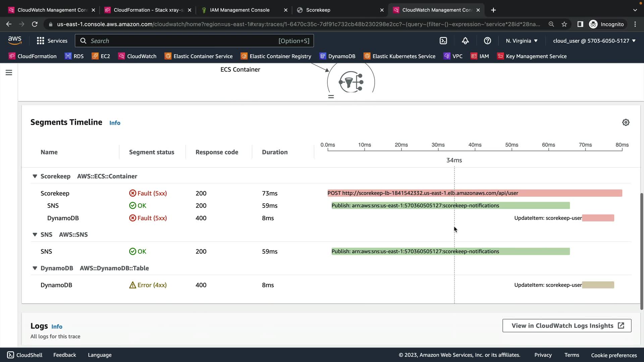Open the notifications bell
Screen dimensions: 644x362
pyautogui.click(x=465, y=41)
